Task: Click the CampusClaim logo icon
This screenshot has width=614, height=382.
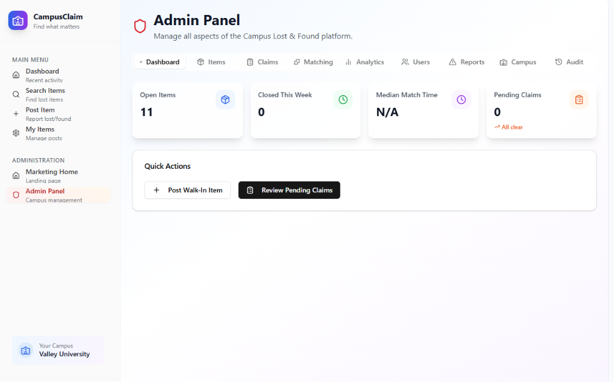Action: tap(18, 20)
